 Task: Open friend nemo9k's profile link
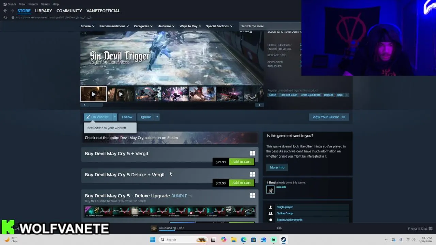pos(281,187)
